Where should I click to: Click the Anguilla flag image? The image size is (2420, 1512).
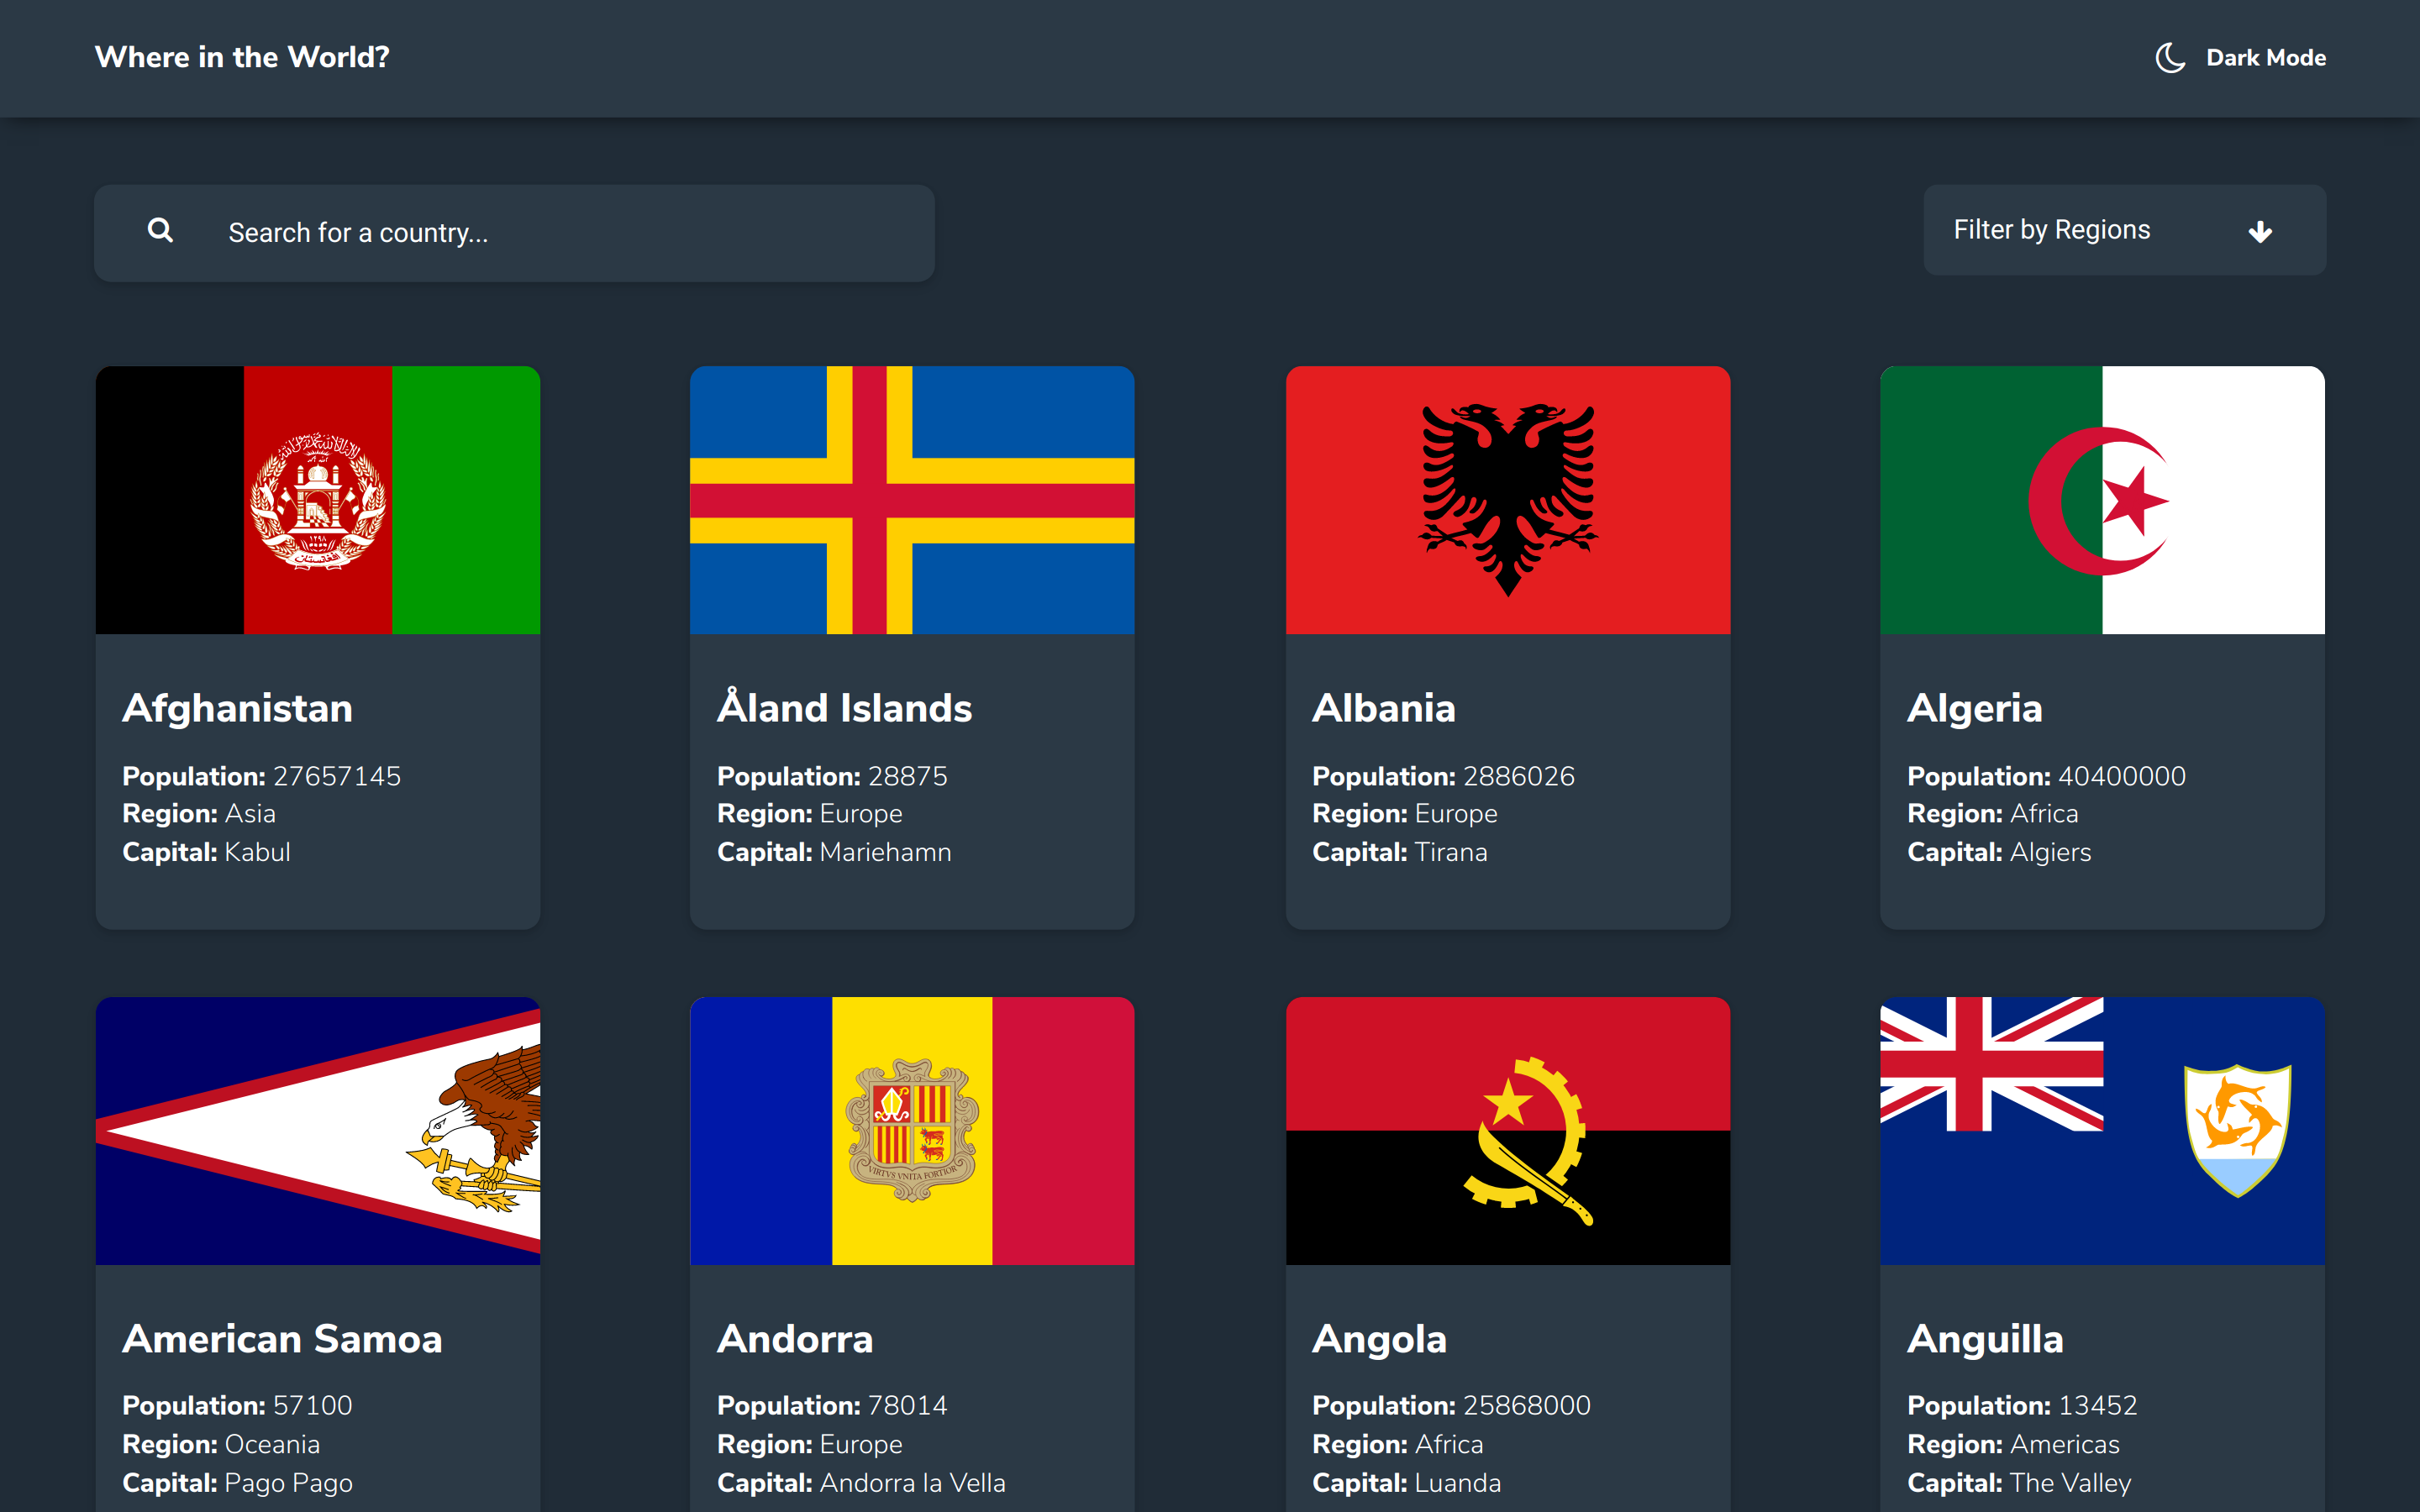(2101, 1130)
